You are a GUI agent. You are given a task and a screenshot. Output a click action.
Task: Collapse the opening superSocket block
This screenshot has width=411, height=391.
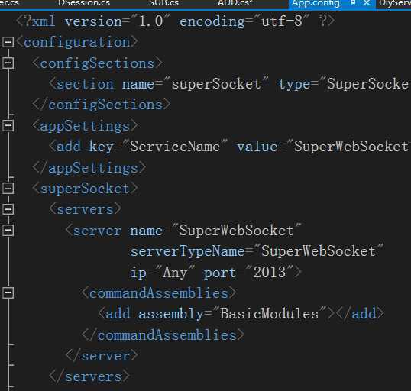coord(8,188)
